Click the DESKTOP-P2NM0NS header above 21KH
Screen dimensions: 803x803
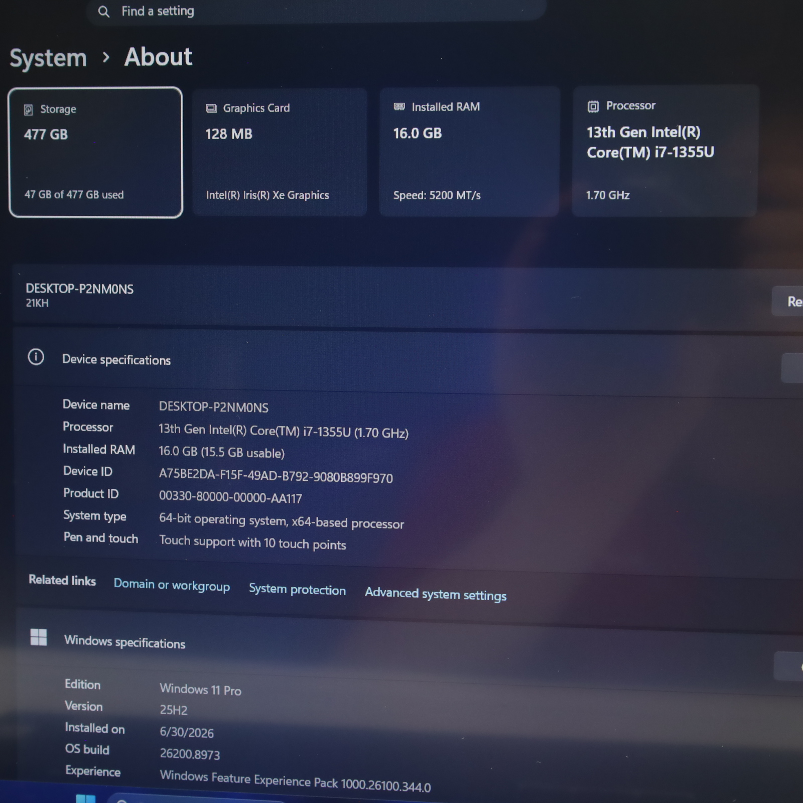pyautogui.click(x=80, y=289)
